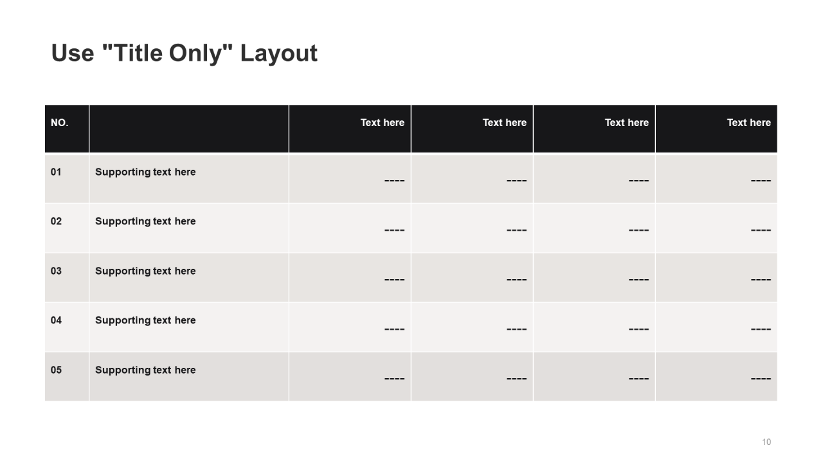Select the empty black header cell
The image size is (823, 463).
point(189,129)
